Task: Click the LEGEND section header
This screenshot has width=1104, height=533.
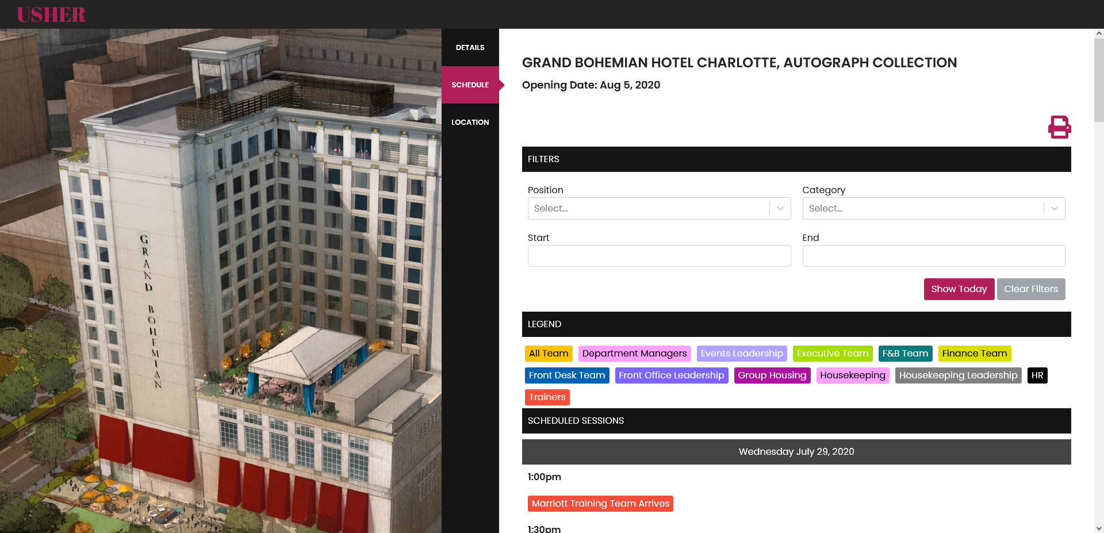Action: pos(796,324)
